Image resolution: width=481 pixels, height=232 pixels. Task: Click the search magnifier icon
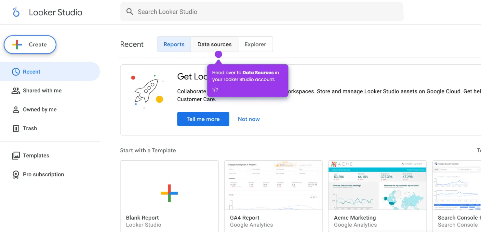click(130, 12)
